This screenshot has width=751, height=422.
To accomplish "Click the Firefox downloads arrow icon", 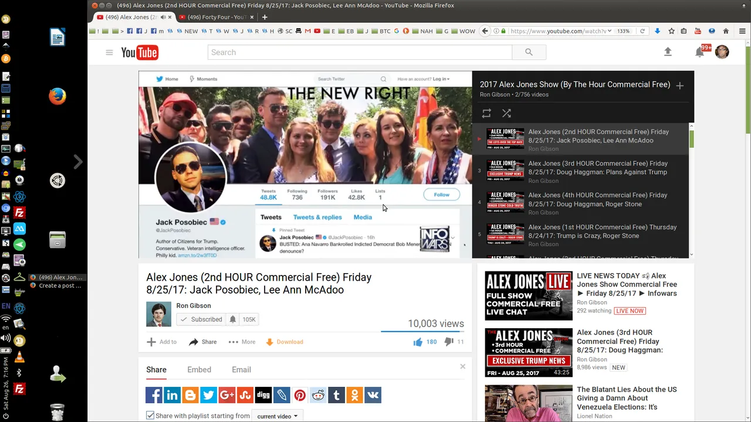I will point(657,31).
